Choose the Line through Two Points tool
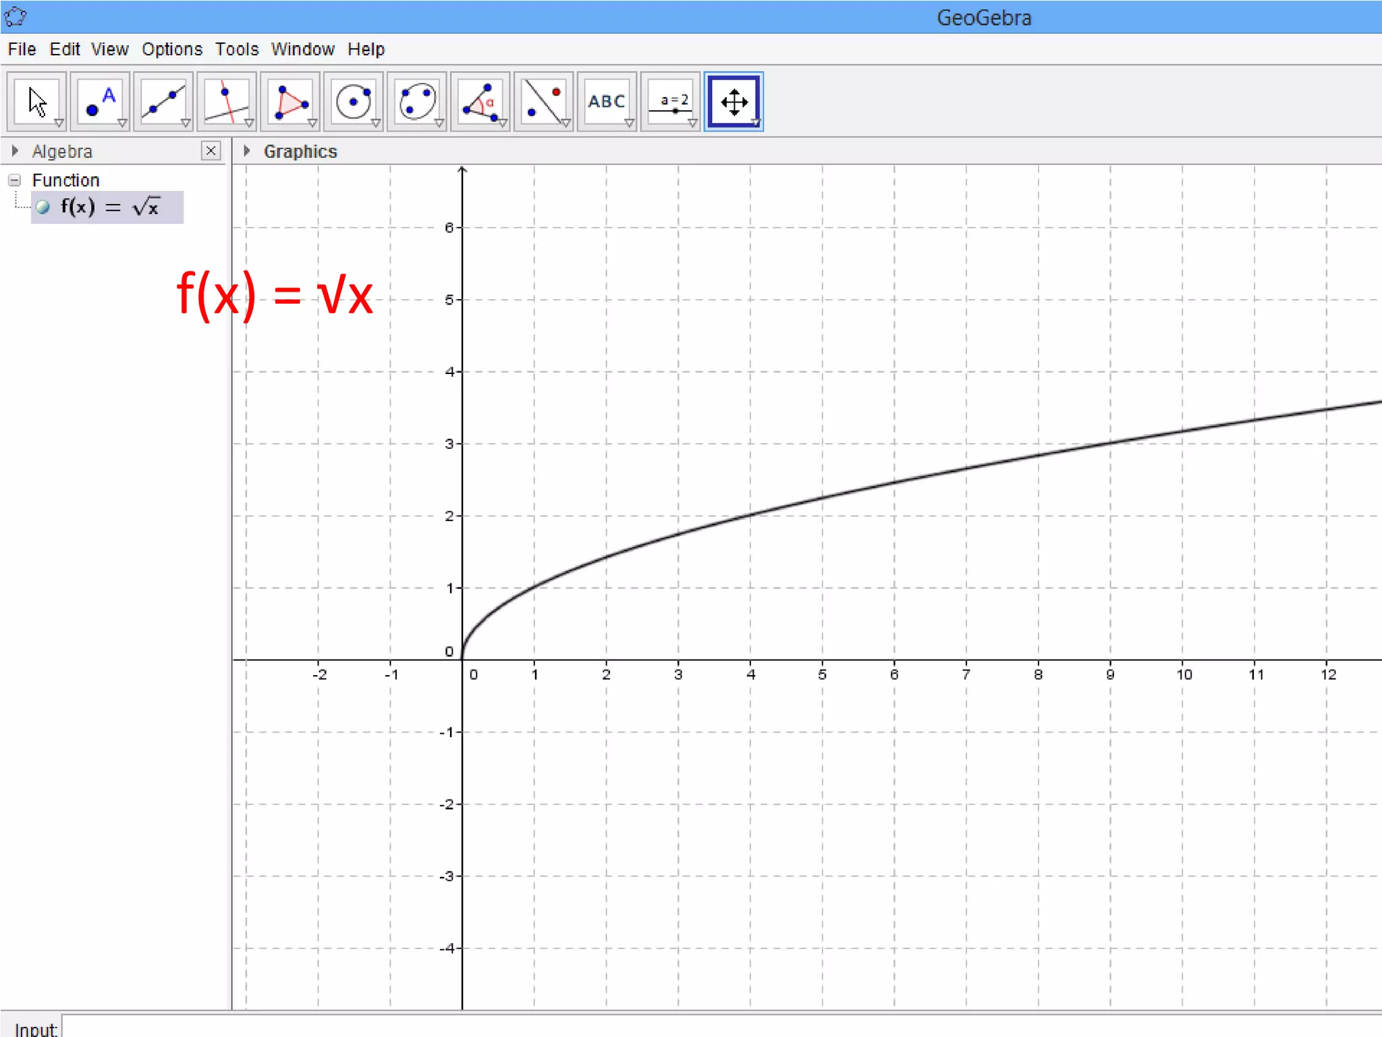This screenshot has height=1037, width=1382. coord(163,101)
